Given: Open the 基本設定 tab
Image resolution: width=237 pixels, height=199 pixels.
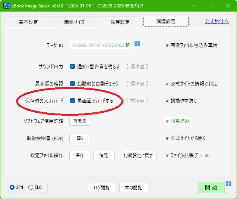Looking at the screenshot, I should coord(28,22).
